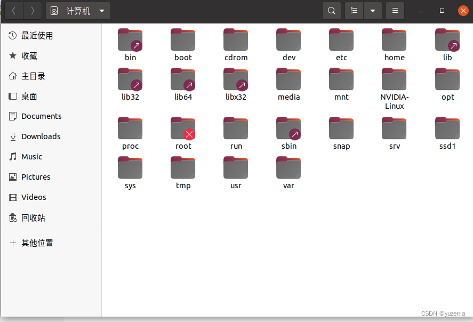Minimize the file manager window
Viewport: 473px width, 322px height.
point(421,11)
